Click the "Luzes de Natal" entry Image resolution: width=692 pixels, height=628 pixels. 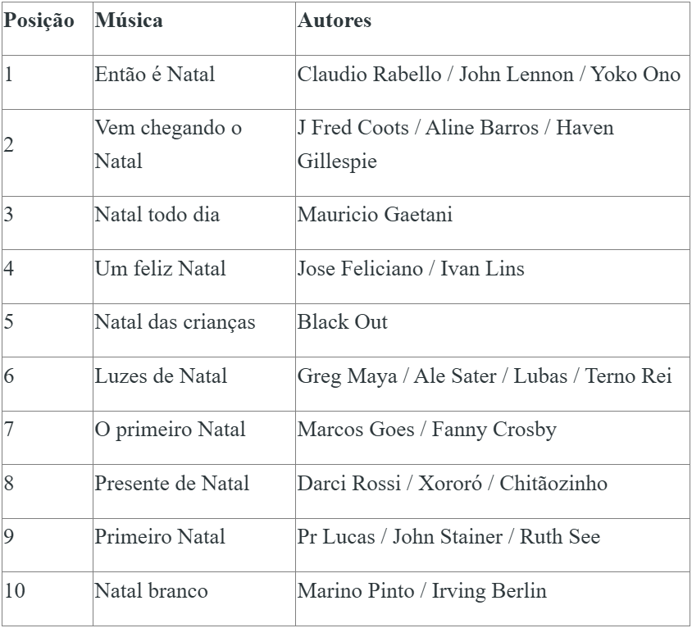(161, 376)
